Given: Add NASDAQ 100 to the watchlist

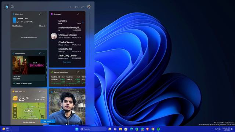Looking at the screenshot, I should [x=64, y=77].
